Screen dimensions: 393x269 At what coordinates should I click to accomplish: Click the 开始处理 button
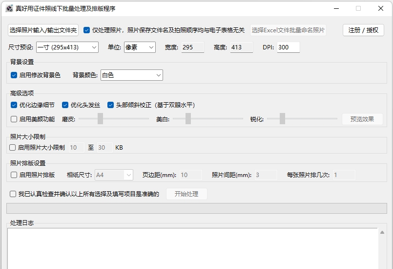186,194
